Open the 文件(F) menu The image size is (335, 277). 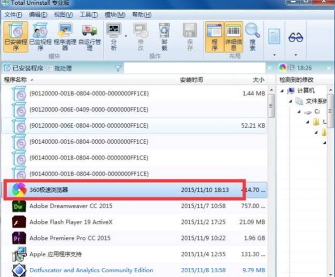click(x=13, y=14)
